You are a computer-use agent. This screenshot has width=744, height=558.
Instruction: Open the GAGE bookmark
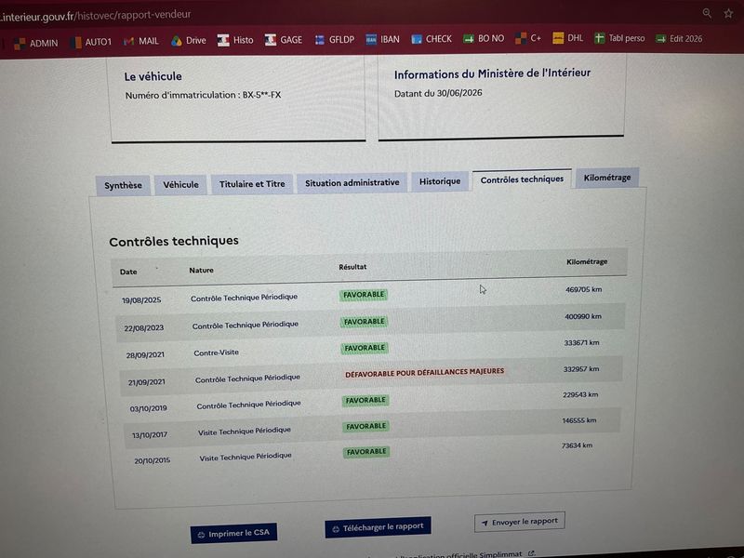(x=284, y=40)
